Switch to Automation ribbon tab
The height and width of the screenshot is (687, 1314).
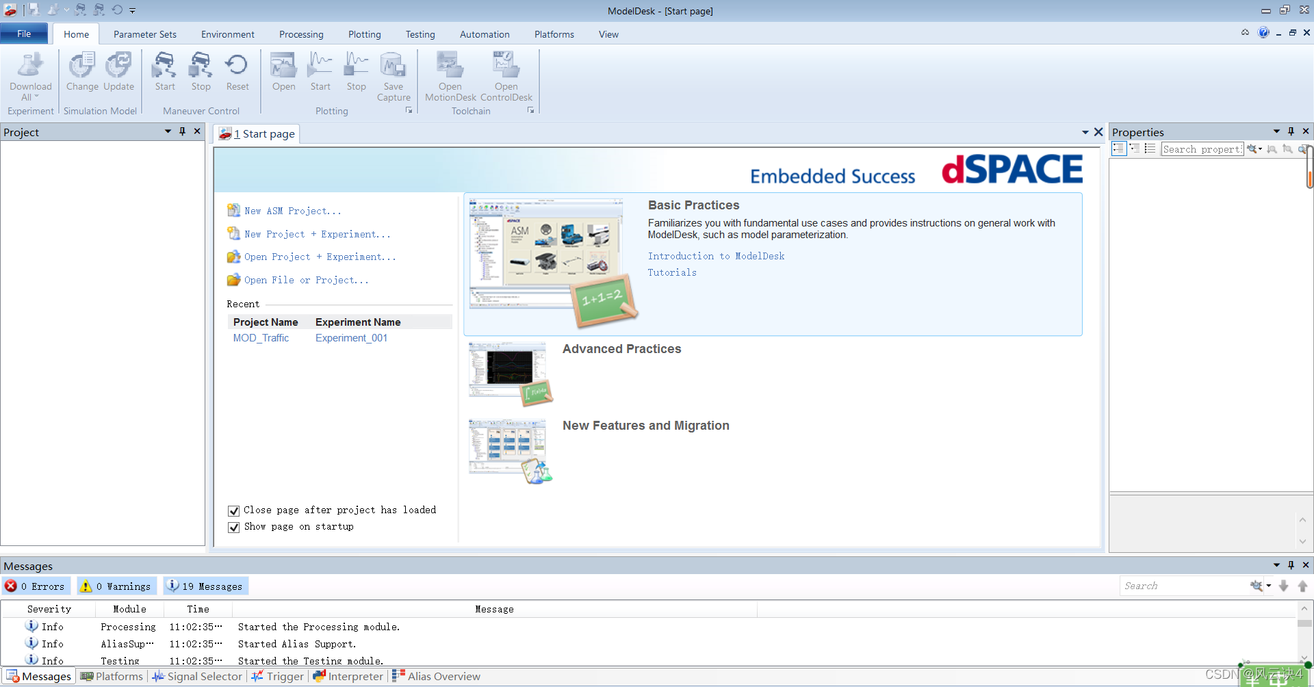(485, 34)
